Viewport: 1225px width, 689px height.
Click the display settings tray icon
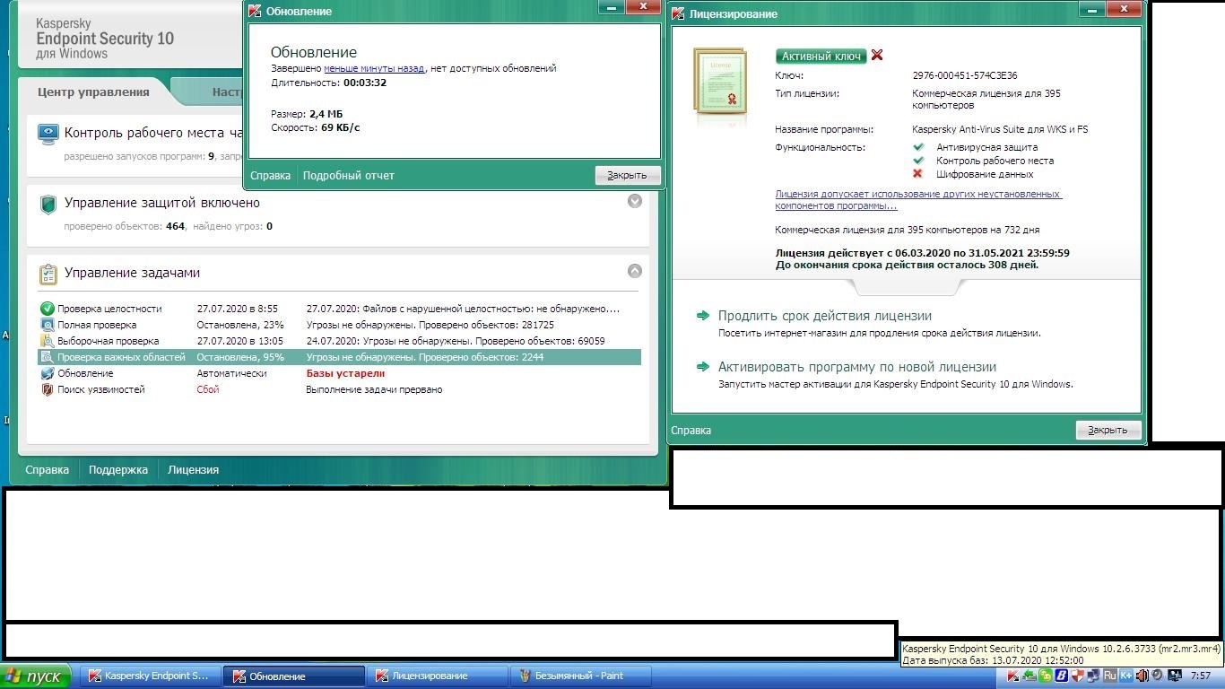pos(1174,676)
